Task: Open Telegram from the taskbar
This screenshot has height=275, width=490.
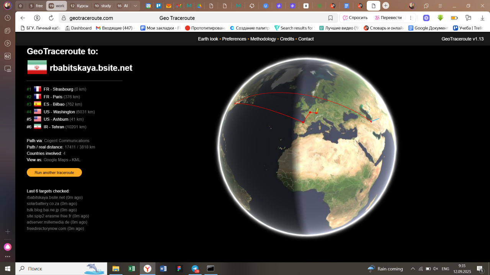Action: click(195, 269)
